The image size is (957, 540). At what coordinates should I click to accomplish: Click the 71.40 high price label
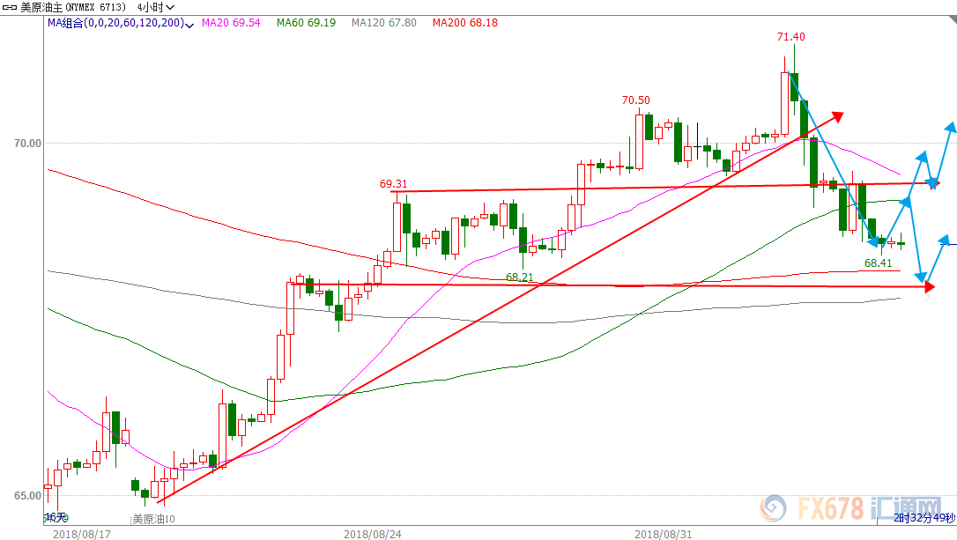(x=790, y=37)
